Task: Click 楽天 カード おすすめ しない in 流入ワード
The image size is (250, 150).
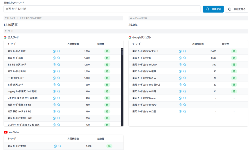Action: pyautogui.click(x=20, y=118)
